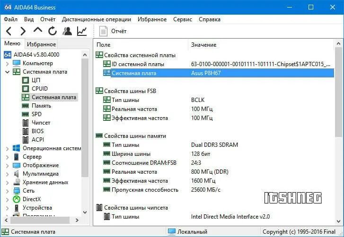Expand the DirectX tree node
The image size is (344, 237).
coord(7,199)
